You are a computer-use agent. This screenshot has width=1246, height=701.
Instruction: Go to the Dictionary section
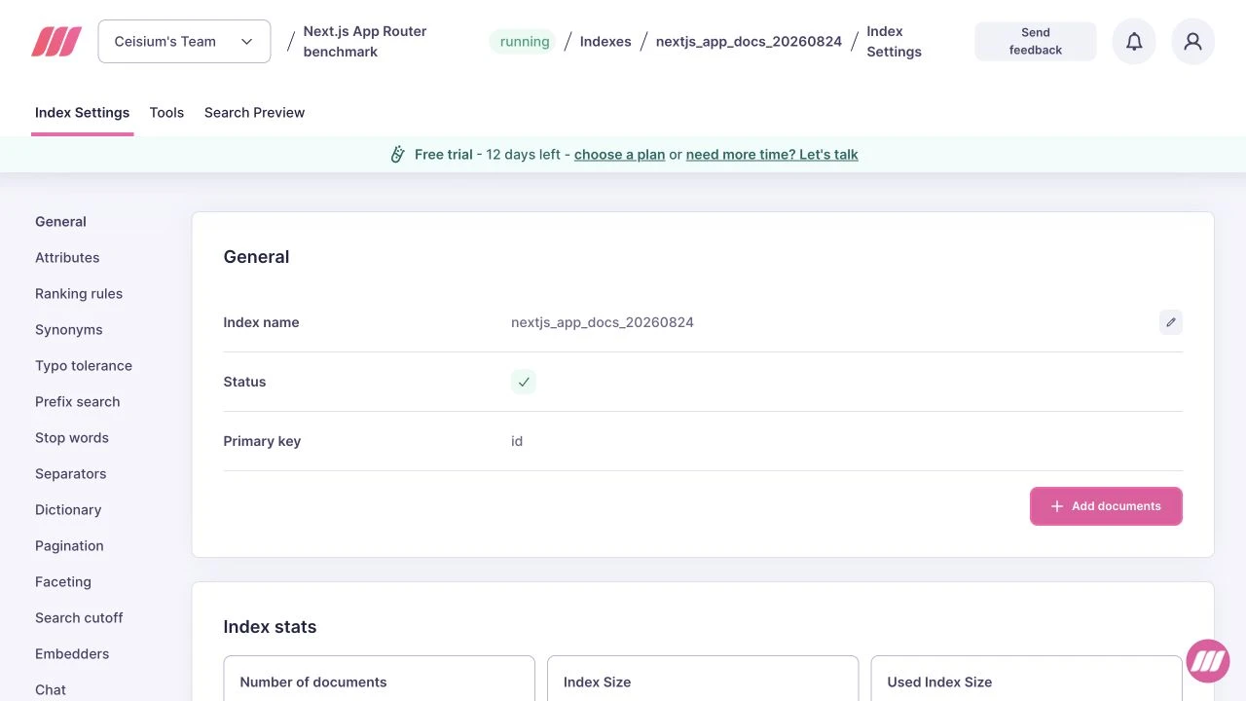tap(68, 509)
